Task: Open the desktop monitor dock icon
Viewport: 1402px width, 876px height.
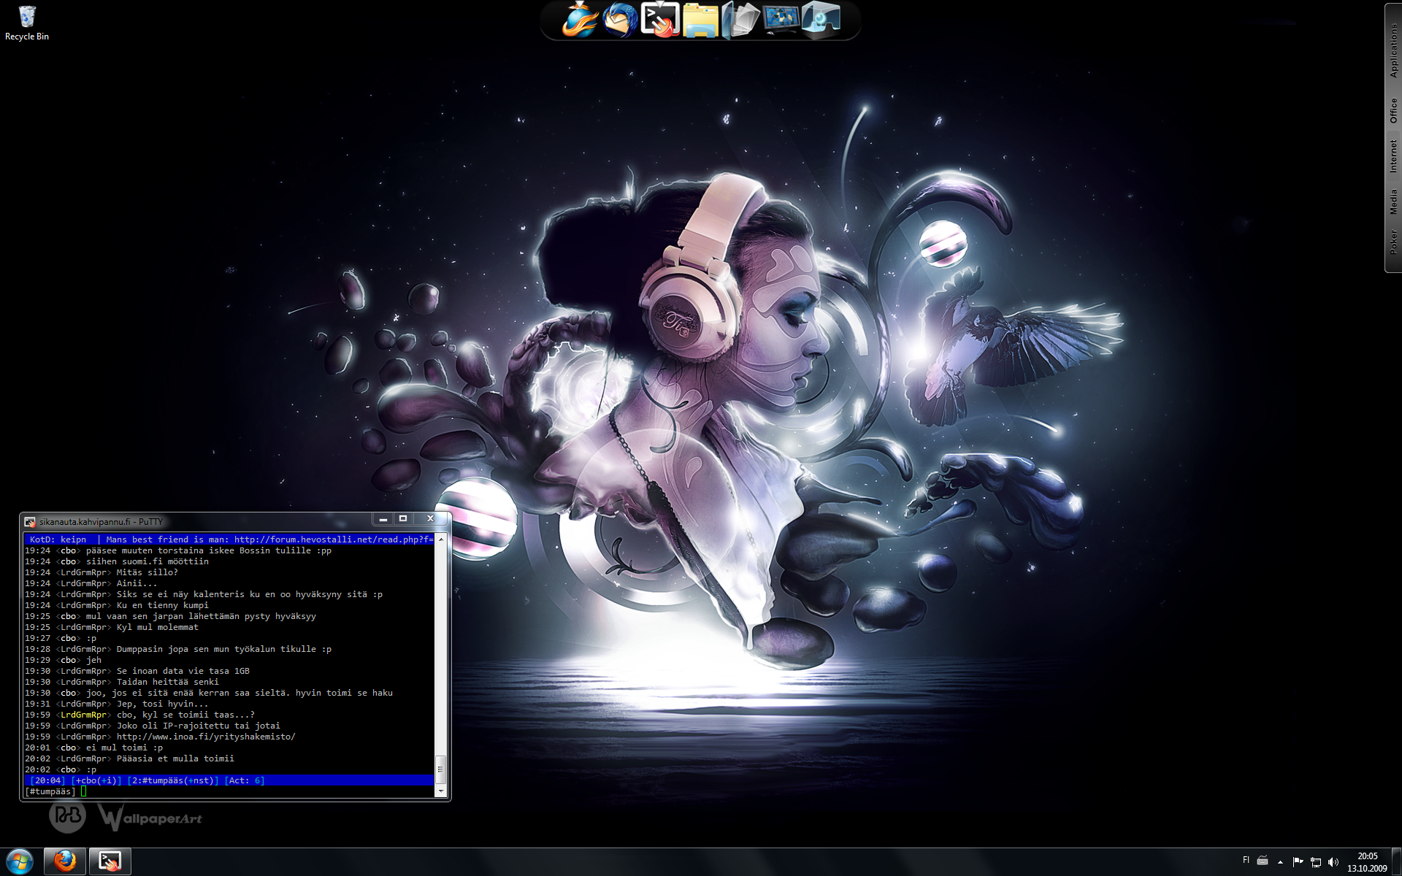Action: pyautogui.click(x=781, y=20)
